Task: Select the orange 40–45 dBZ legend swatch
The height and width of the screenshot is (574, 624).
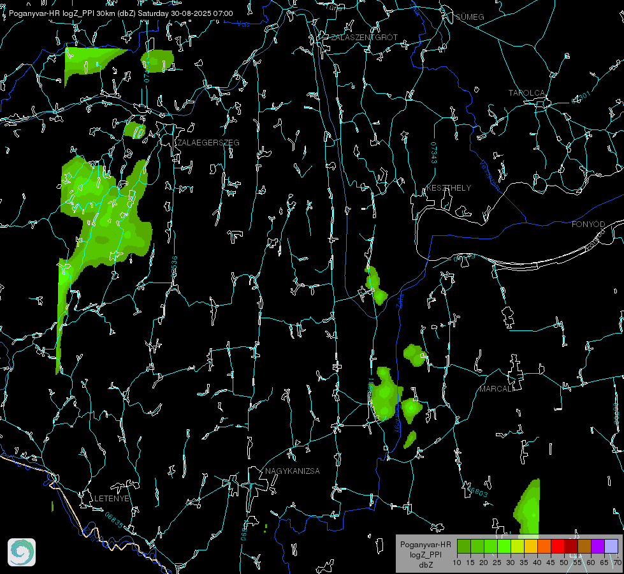Action: pos(544,546)
